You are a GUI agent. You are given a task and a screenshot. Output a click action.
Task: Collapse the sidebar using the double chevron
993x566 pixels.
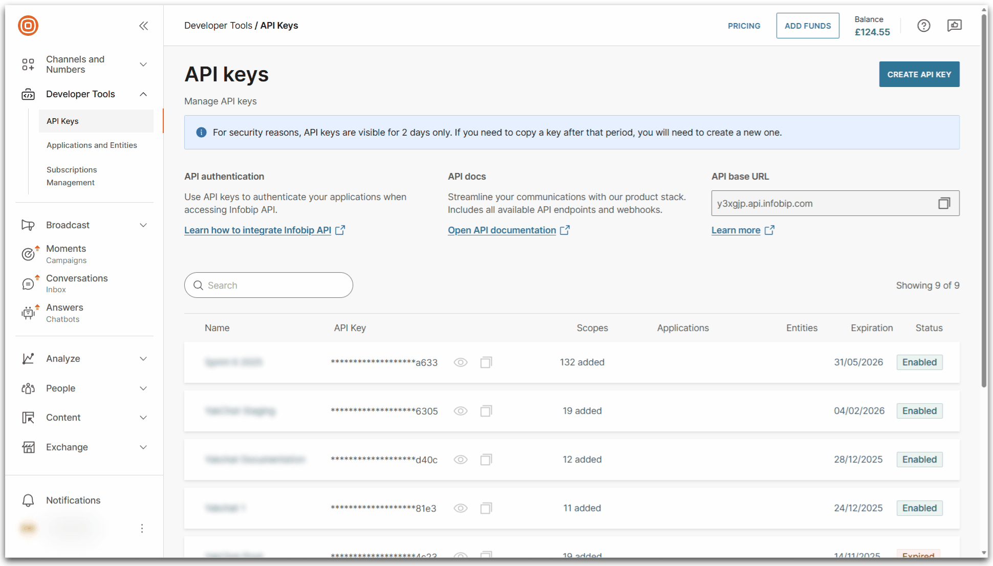(144, 26)
